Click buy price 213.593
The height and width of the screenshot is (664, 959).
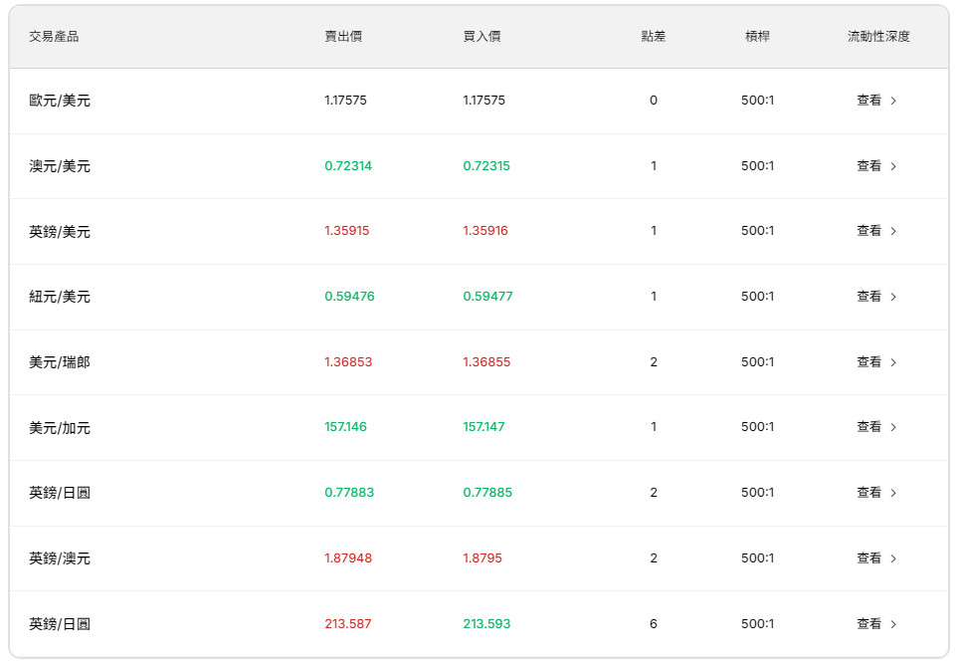486,623
